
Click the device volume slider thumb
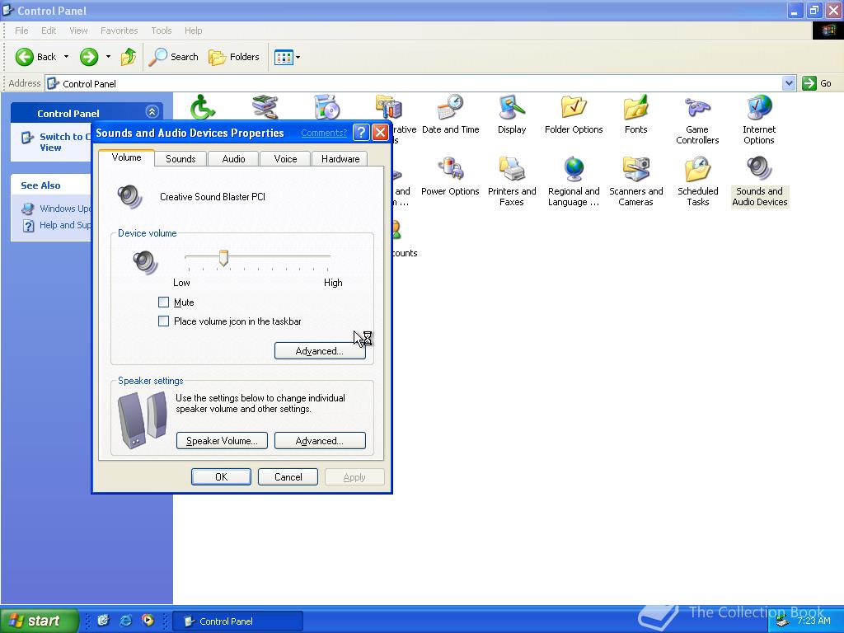[223, 258]
